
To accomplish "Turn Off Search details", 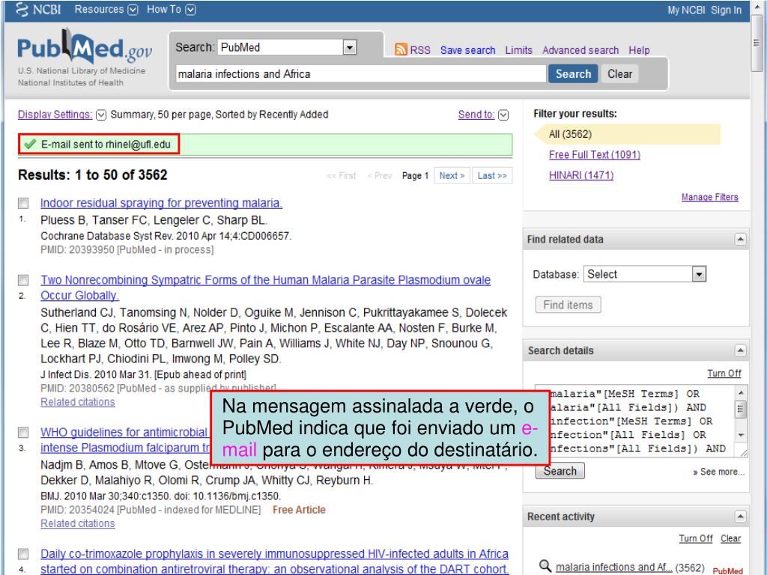I will point(724,373).
